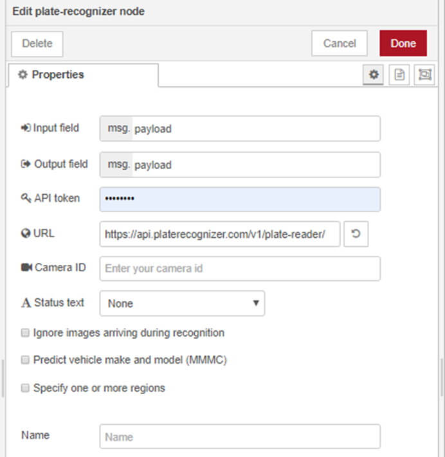This screenshot has width=445, height=457.
Task: Click the Cancel button
Action: click(x=340, y=43)
